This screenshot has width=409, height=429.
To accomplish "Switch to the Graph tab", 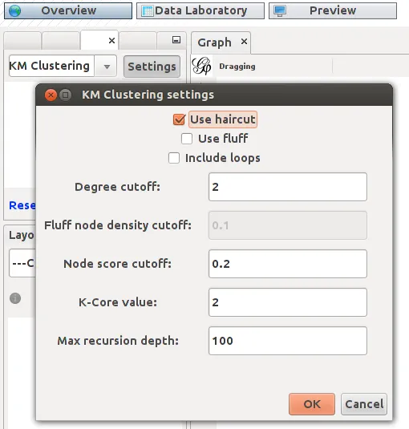I will click(x=214, y=42).
